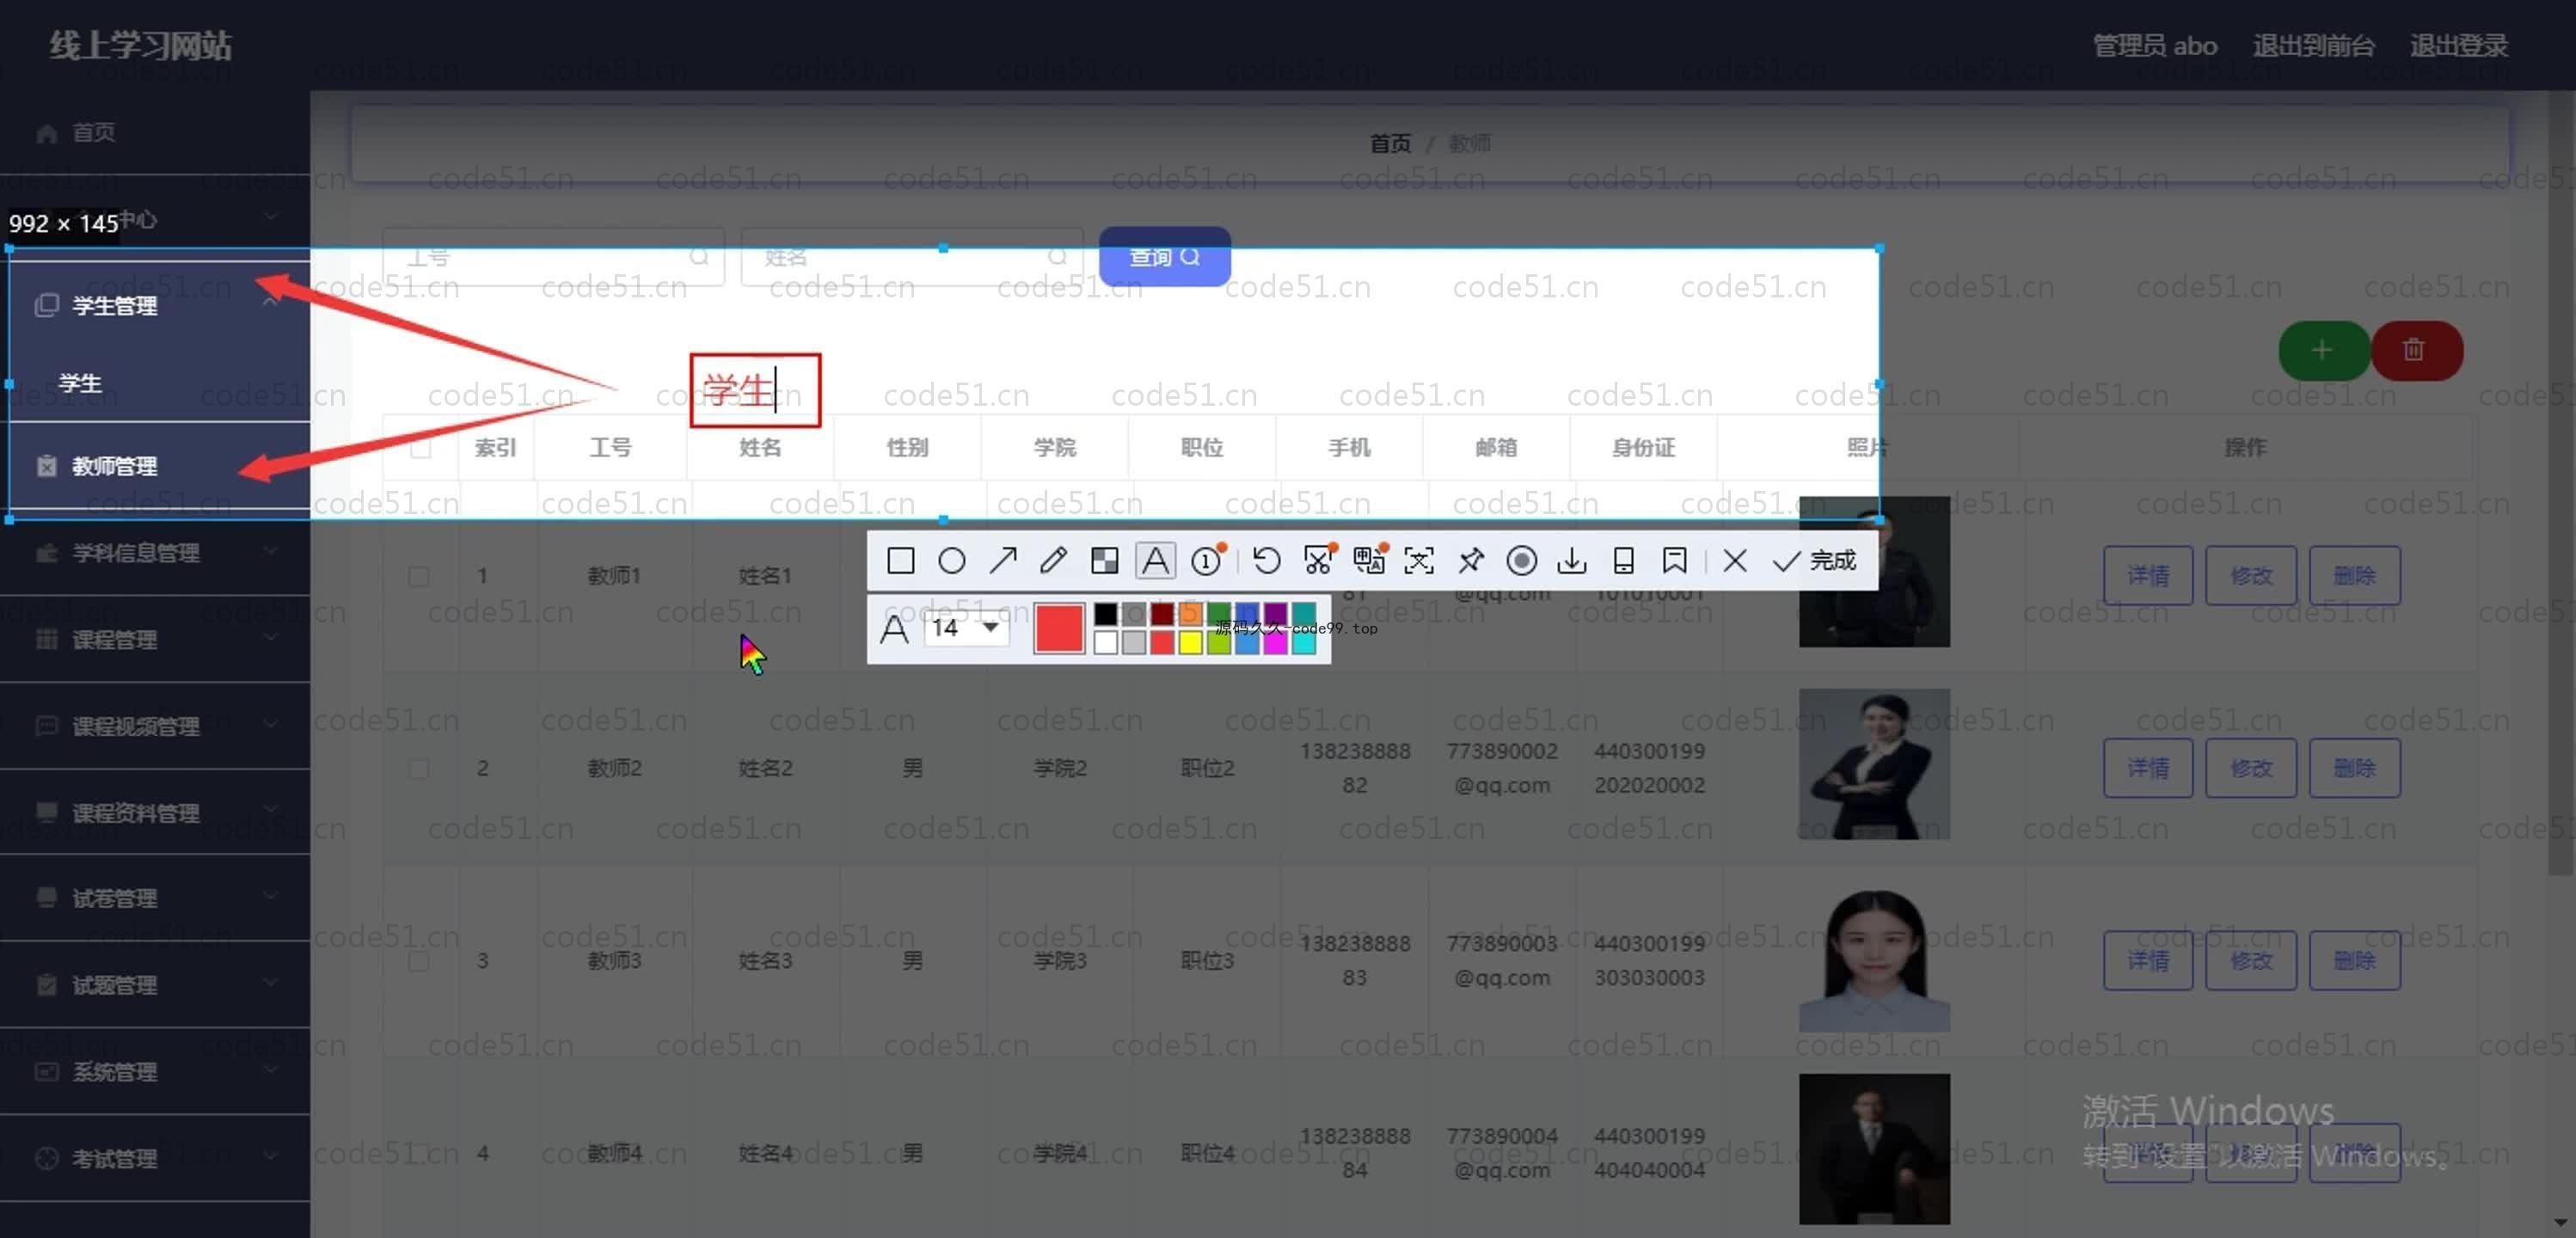Image resolution: width=2576 pixels, height=1238 pixels.
Task: Collapse the 学生管理 sidebar menu
Action: pyautogui.click(x=155, y=305)
